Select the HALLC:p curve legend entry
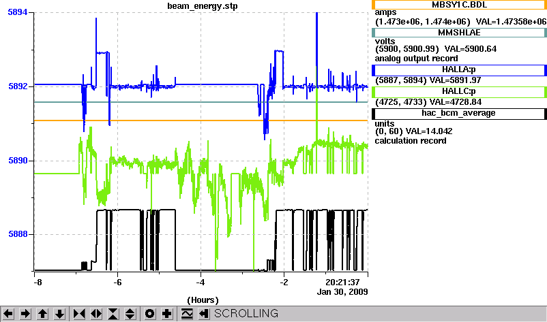Image resolution: width=547 pixels, height=322 pixels. tap(459, 92)
